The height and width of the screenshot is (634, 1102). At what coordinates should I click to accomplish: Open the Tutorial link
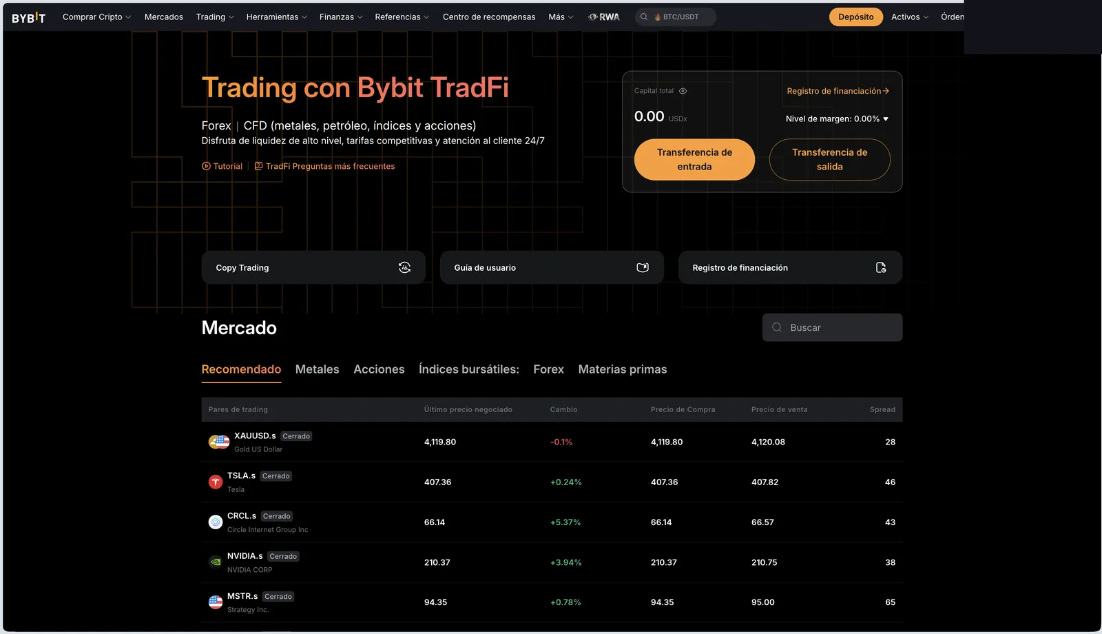click(228, 166)
